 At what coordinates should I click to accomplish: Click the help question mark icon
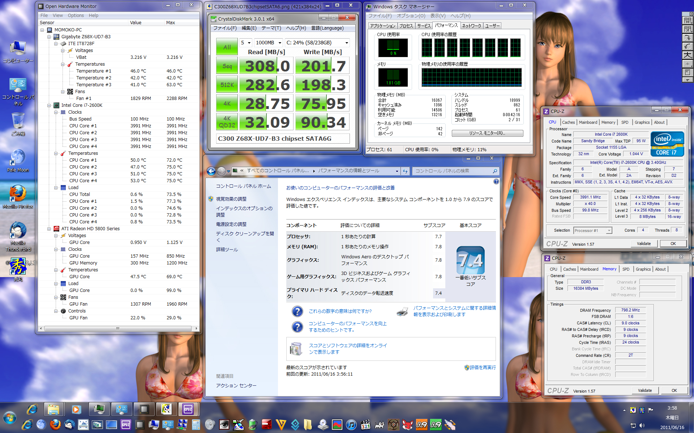click(496, 181)
